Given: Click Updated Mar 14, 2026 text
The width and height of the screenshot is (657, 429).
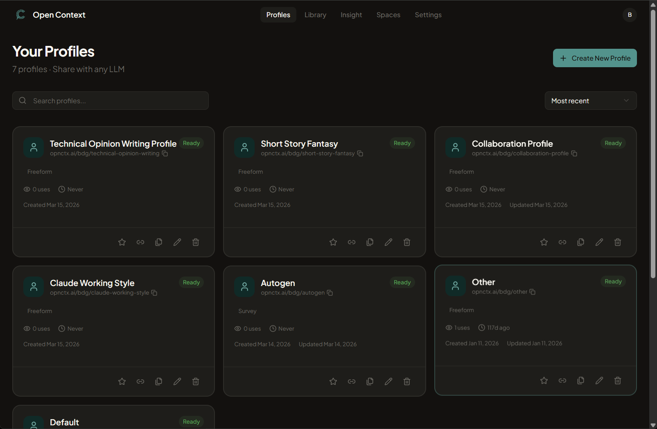Looking at the screenshot, I should coord(327,344).
